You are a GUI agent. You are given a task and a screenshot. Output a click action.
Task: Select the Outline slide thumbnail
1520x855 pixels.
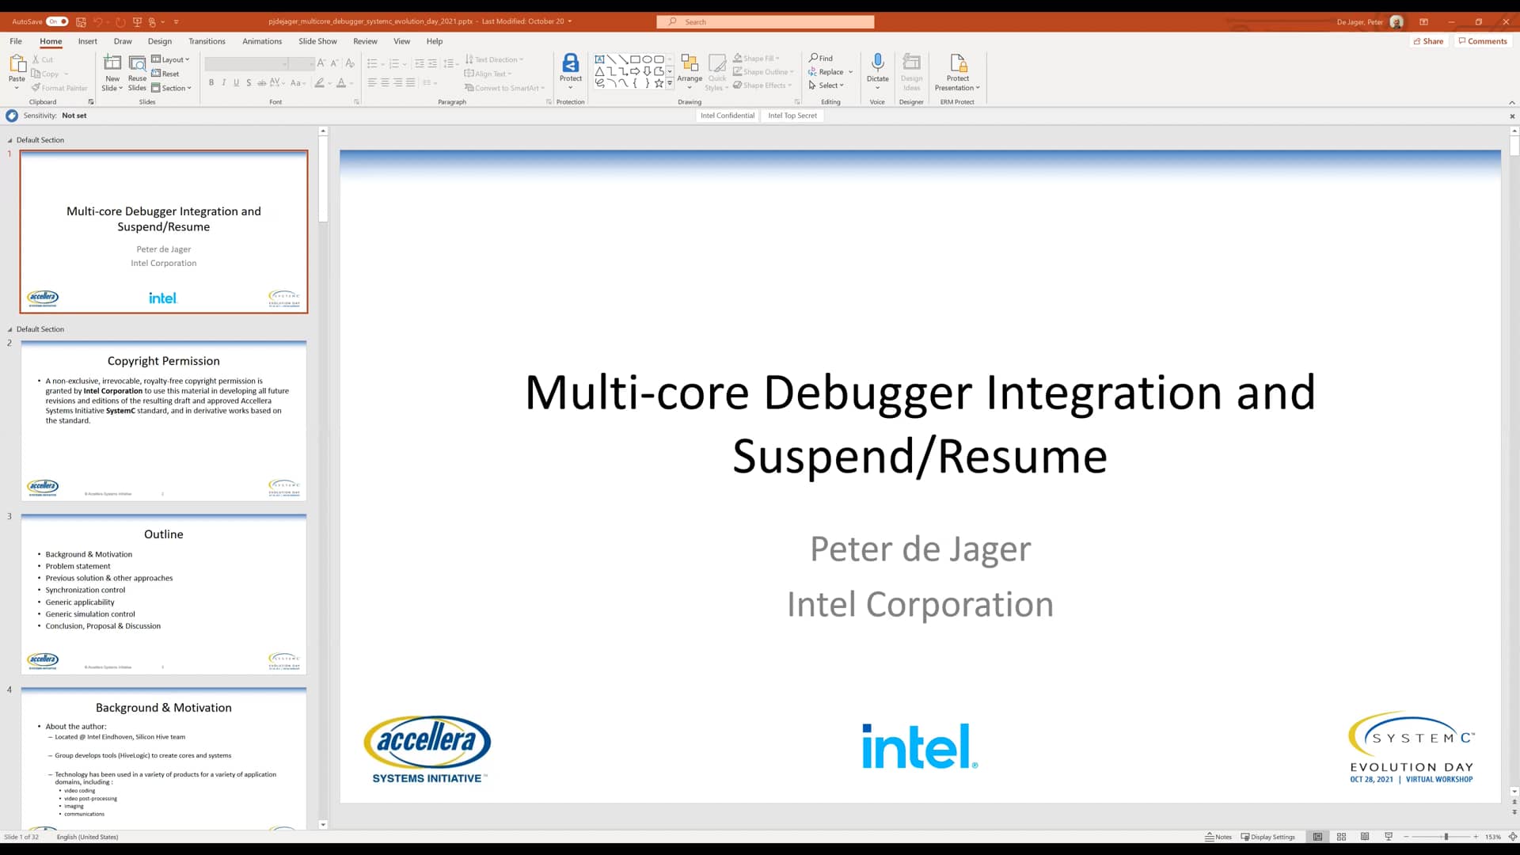pyautogui.click(x=164, y=594)
